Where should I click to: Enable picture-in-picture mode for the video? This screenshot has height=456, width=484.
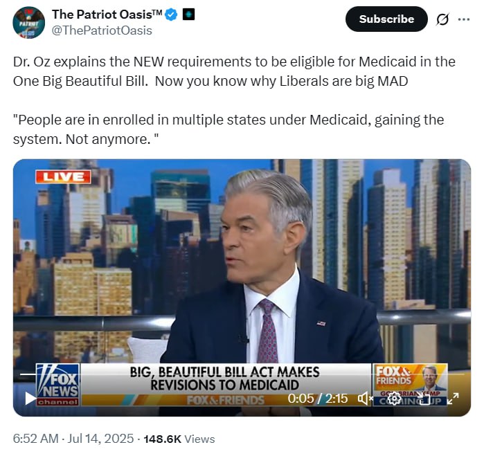[x=424, y=399]
